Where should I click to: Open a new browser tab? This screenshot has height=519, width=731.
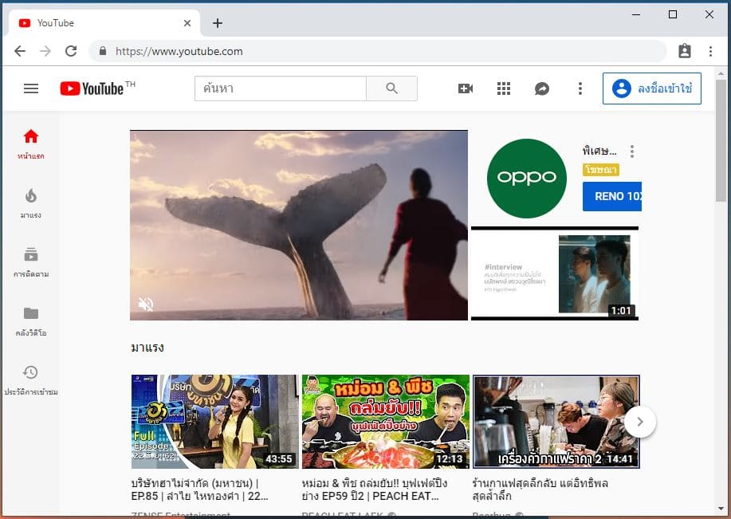(x=218, y=23)
